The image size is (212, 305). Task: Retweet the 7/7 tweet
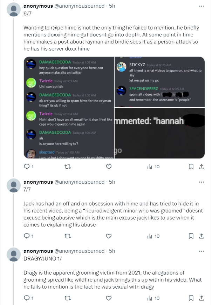click(x=68, y=236)
